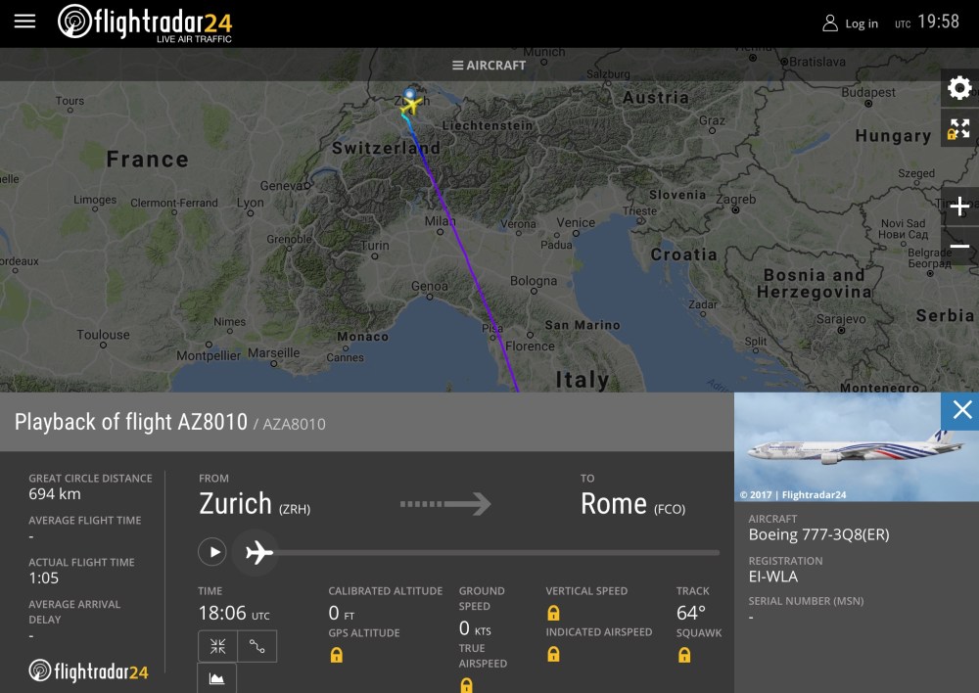This screenshot has height=693, width=979.
Task: Toggle the flight route path icon
Action: (x=256, y=646)
